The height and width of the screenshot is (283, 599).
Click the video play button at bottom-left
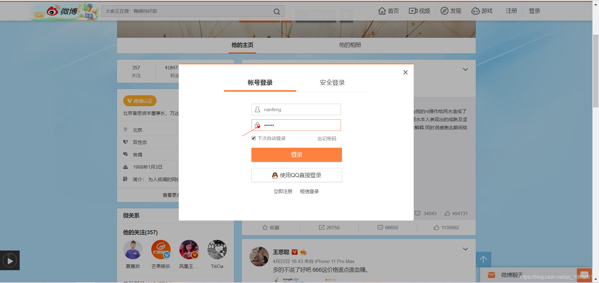tap(10, 261)
